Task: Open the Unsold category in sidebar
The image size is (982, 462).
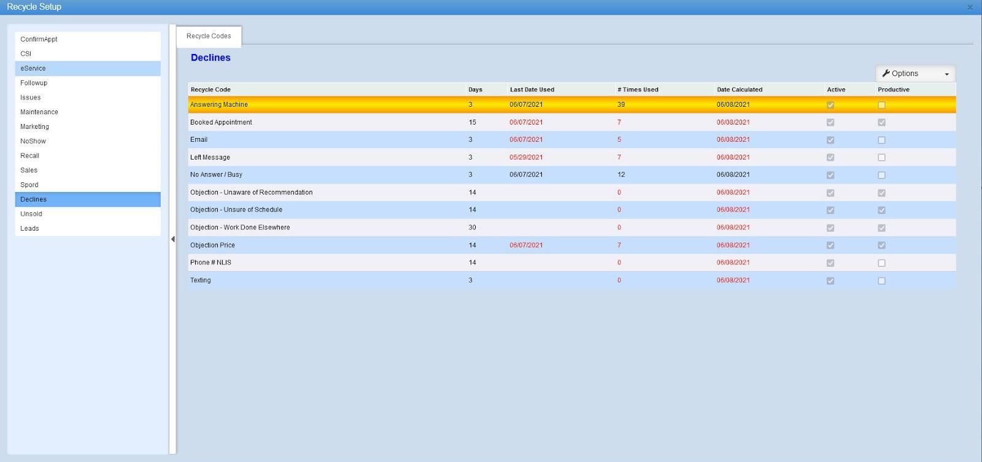Action: point(31,214)
